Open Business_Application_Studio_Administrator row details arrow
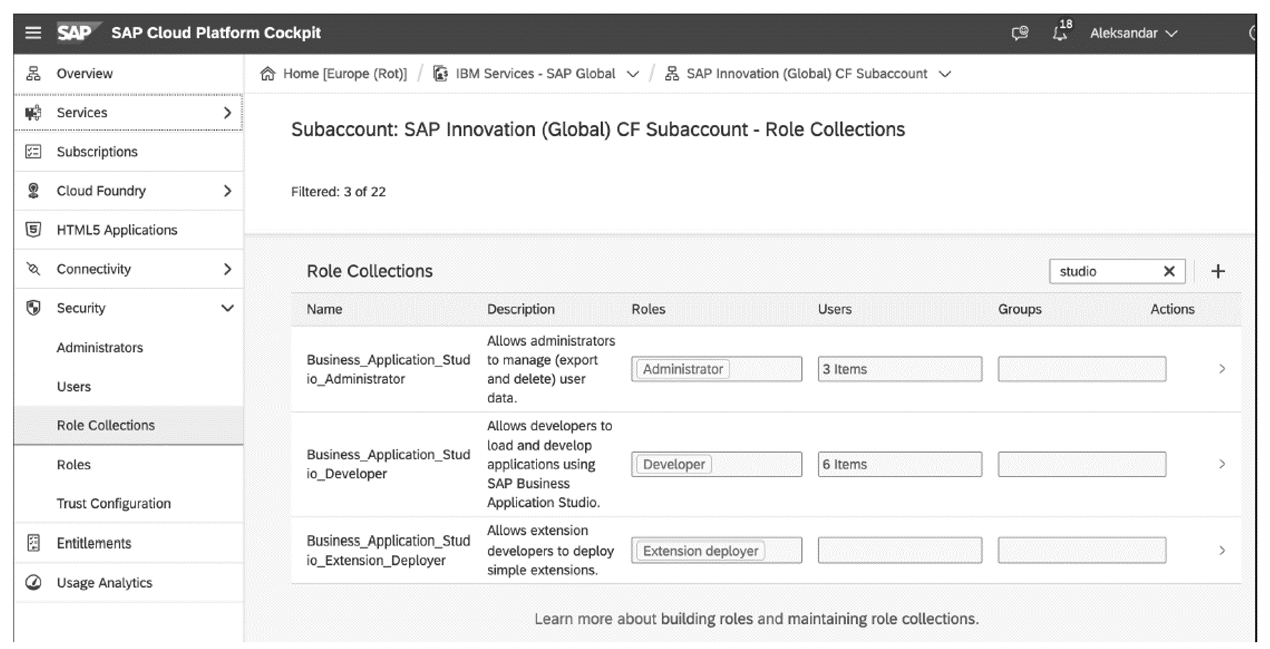This screenshot has height=649, width=1270. tap(1222, 369)
